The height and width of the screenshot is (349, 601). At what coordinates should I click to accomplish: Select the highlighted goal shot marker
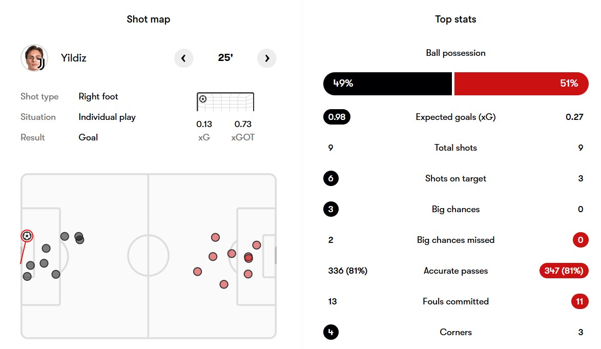[27, 236]
